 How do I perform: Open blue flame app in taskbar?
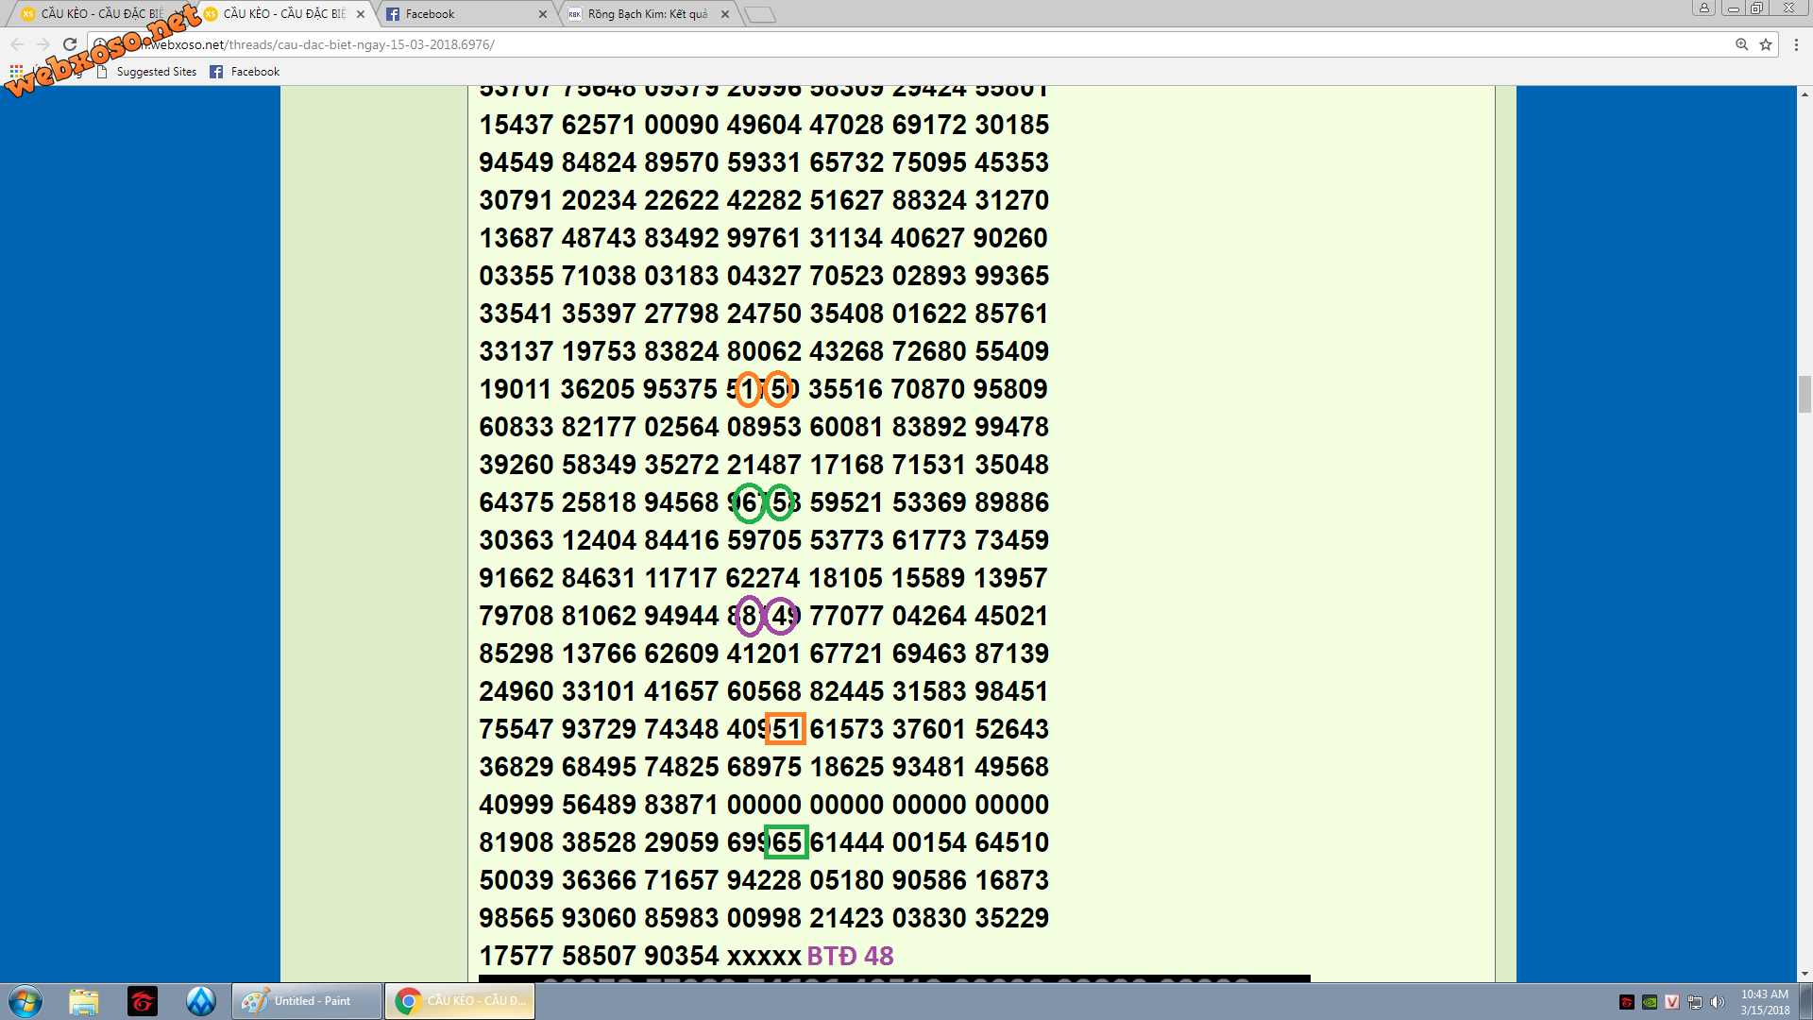(x=201, y=1001)
